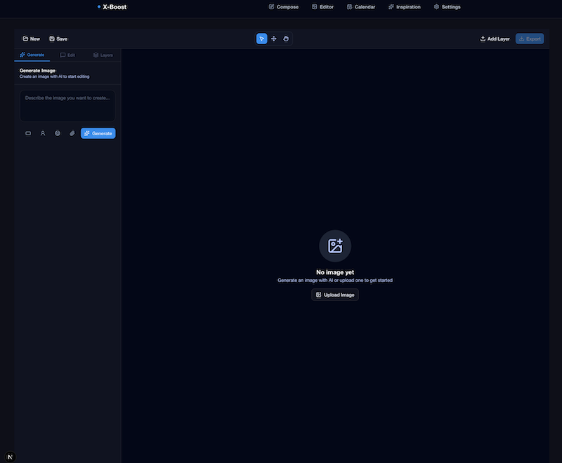
Task: Switch to the Edit tab
Action: pyautogui.click(x=67, y=55)
